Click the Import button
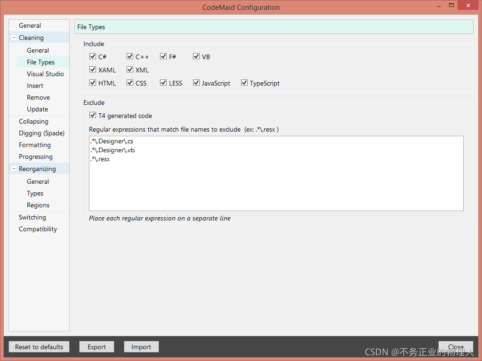Image resolution: width=482 pixels, height=361 pixels. point(141,347)
